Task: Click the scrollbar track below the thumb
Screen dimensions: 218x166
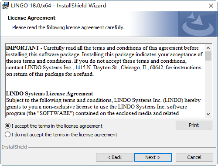Action: [x=208, y=86]
